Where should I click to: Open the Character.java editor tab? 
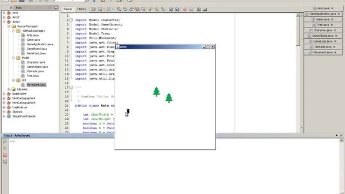coord(323,30)
